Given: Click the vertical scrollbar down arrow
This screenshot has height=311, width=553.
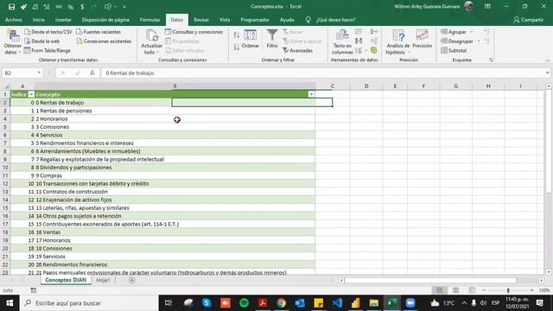Looking at the screenshot, I should pos(548,272).
